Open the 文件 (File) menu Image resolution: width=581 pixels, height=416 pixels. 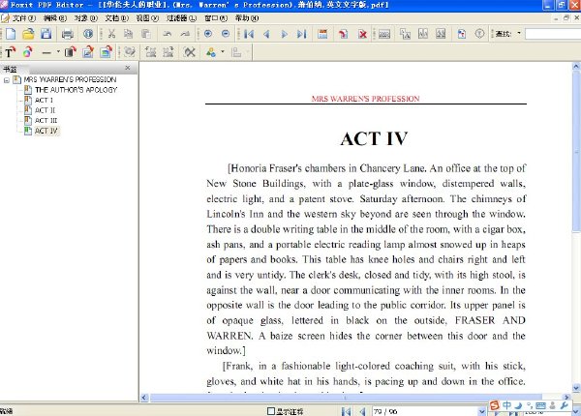[x=23, y=18]
